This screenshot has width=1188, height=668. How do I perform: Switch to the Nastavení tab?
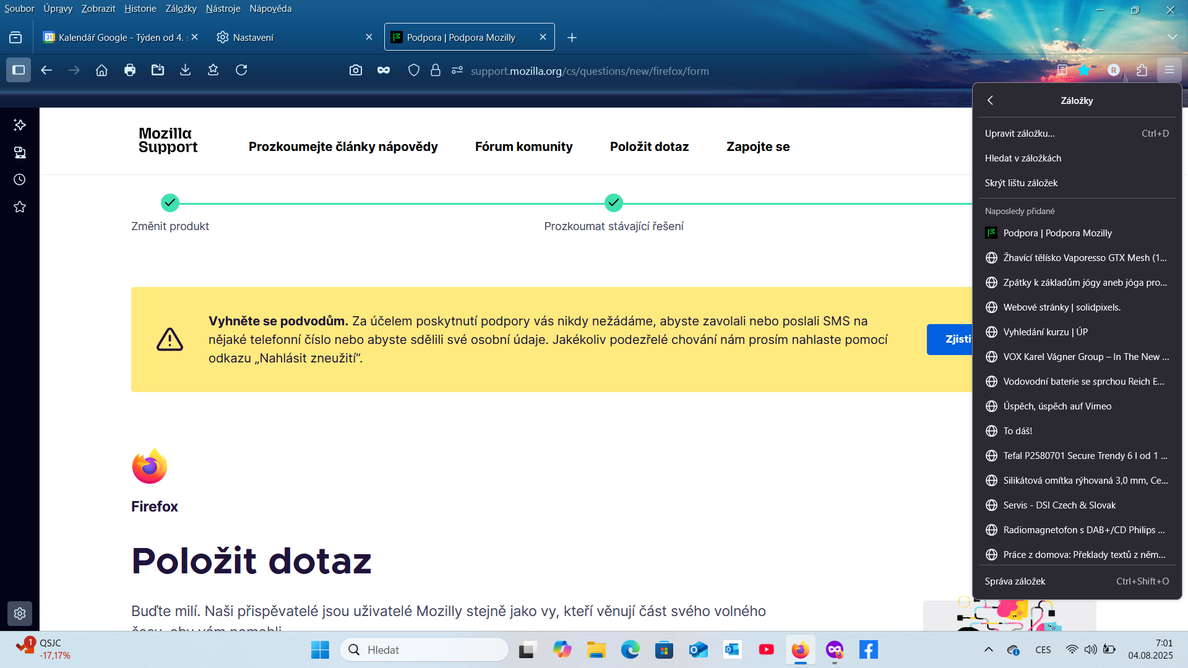pyautogui.click(x=254, y=38)
